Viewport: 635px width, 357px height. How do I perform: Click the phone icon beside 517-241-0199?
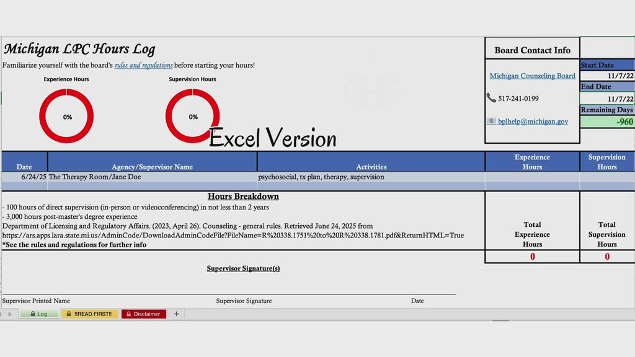491,98
